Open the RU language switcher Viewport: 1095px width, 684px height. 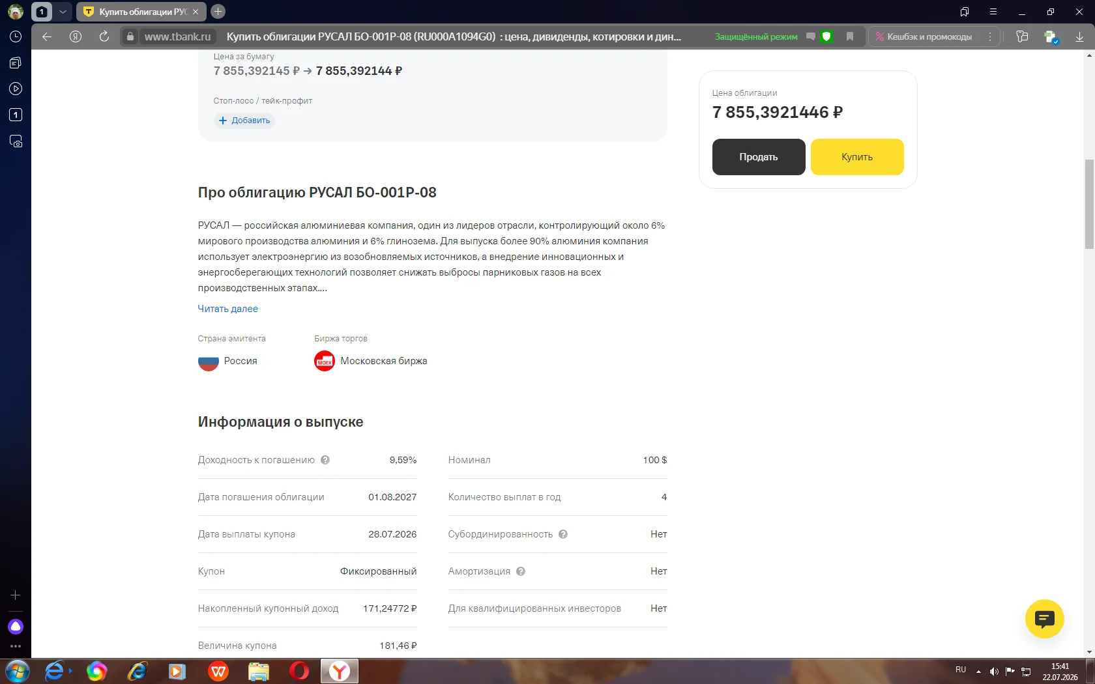click(x=961, y=670)
